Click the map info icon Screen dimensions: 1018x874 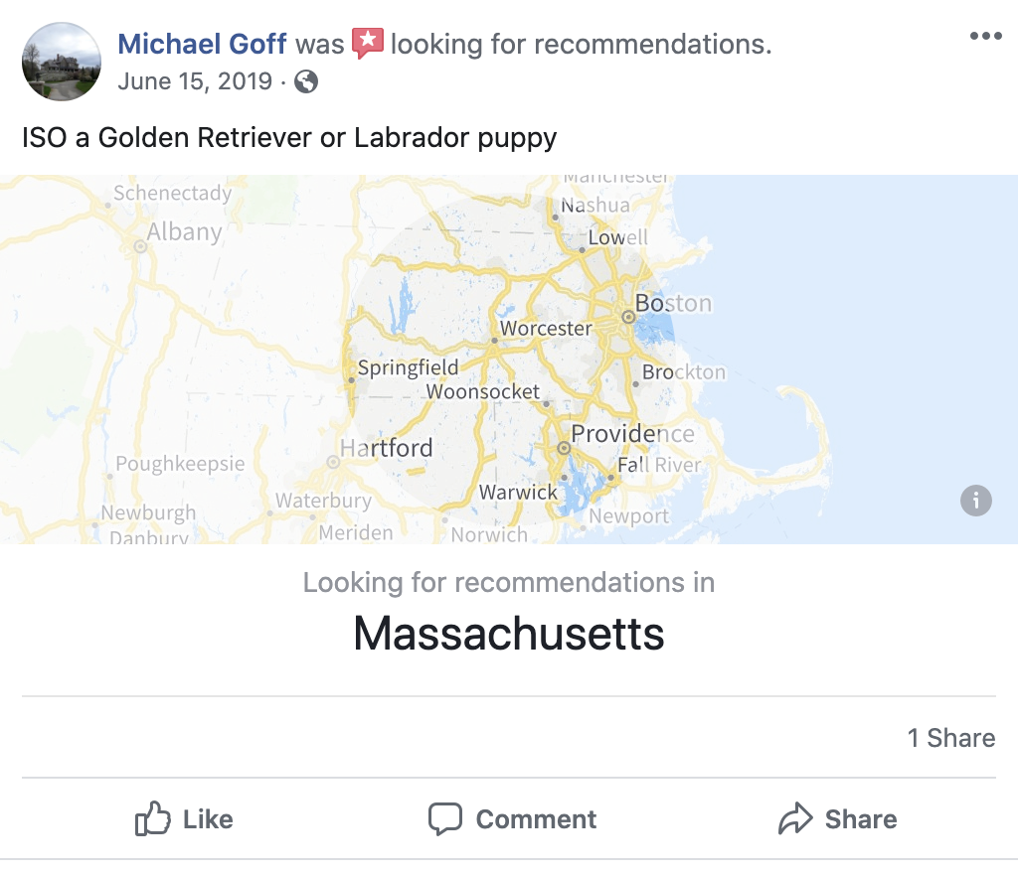[975, 500]
